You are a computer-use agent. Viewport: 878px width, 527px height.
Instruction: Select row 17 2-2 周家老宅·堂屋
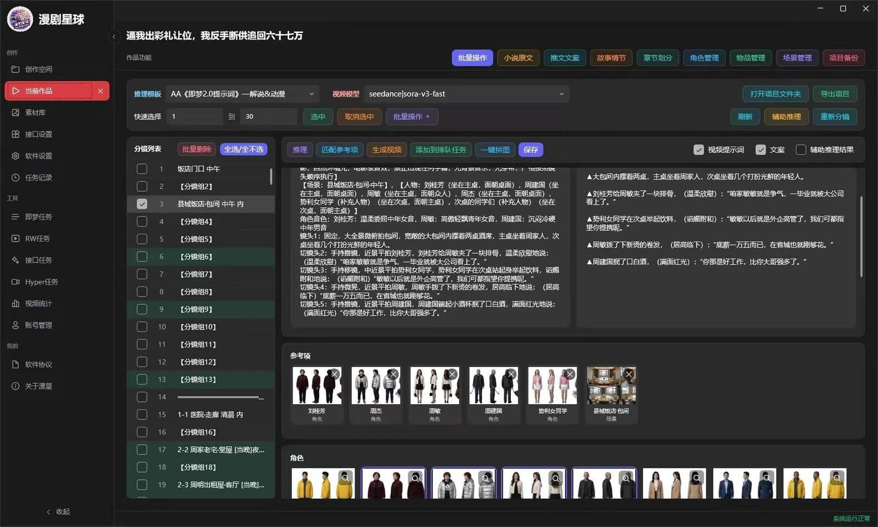tap(201, 450)
